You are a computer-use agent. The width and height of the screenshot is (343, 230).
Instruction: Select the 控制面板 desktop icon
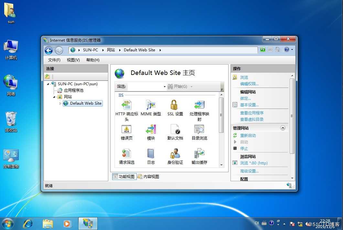(x=11, y=159)
